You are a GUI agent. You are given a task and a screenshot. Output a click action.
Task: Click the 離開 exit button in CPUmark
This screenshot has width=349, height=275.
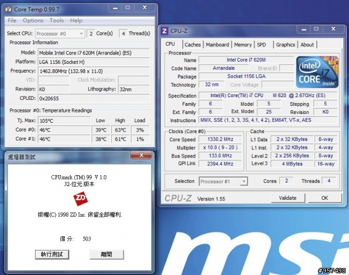click(106, 254)
